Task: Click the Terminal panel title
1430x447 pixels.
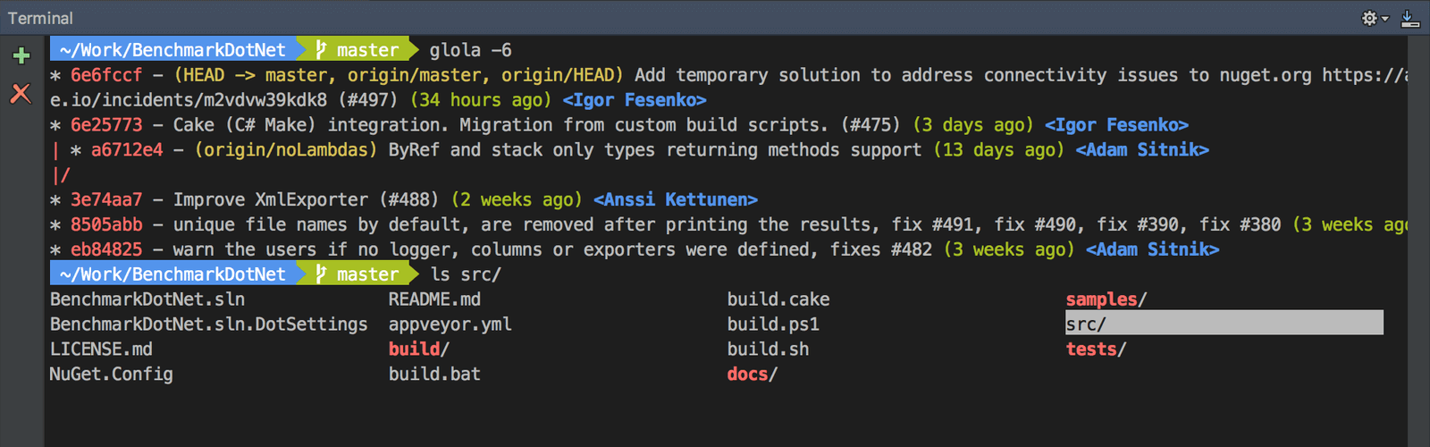Action: click(40, 18)
